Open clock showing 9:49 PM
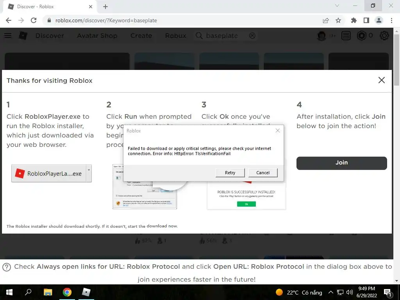The image size is (400, 300). point(366,292)
